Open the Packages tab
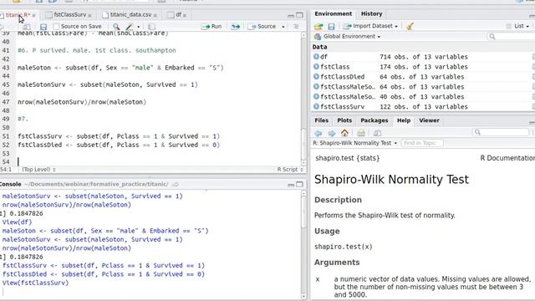 coord(374,120)
